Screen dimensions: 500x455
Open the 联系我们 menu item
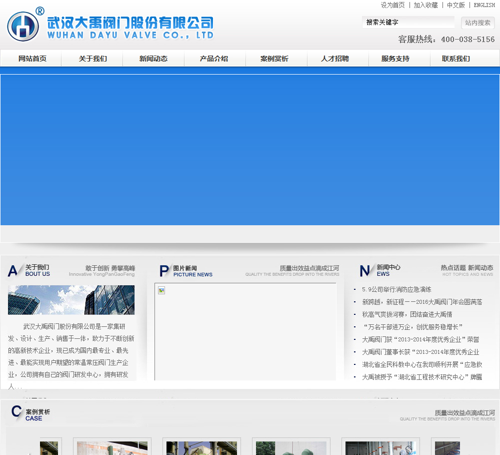coord(456,59)
